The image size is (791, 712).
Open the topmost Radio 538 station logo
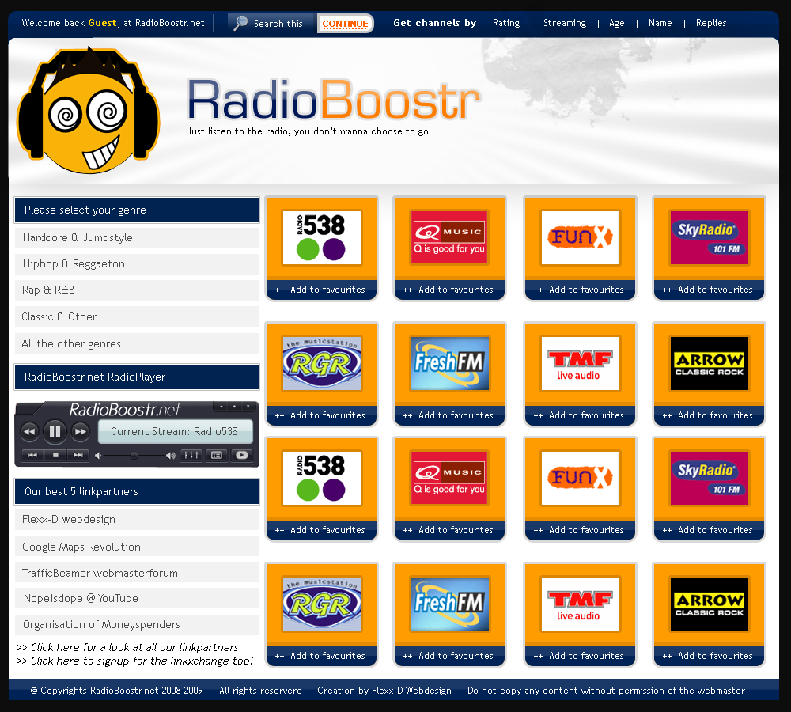point(322,237)
